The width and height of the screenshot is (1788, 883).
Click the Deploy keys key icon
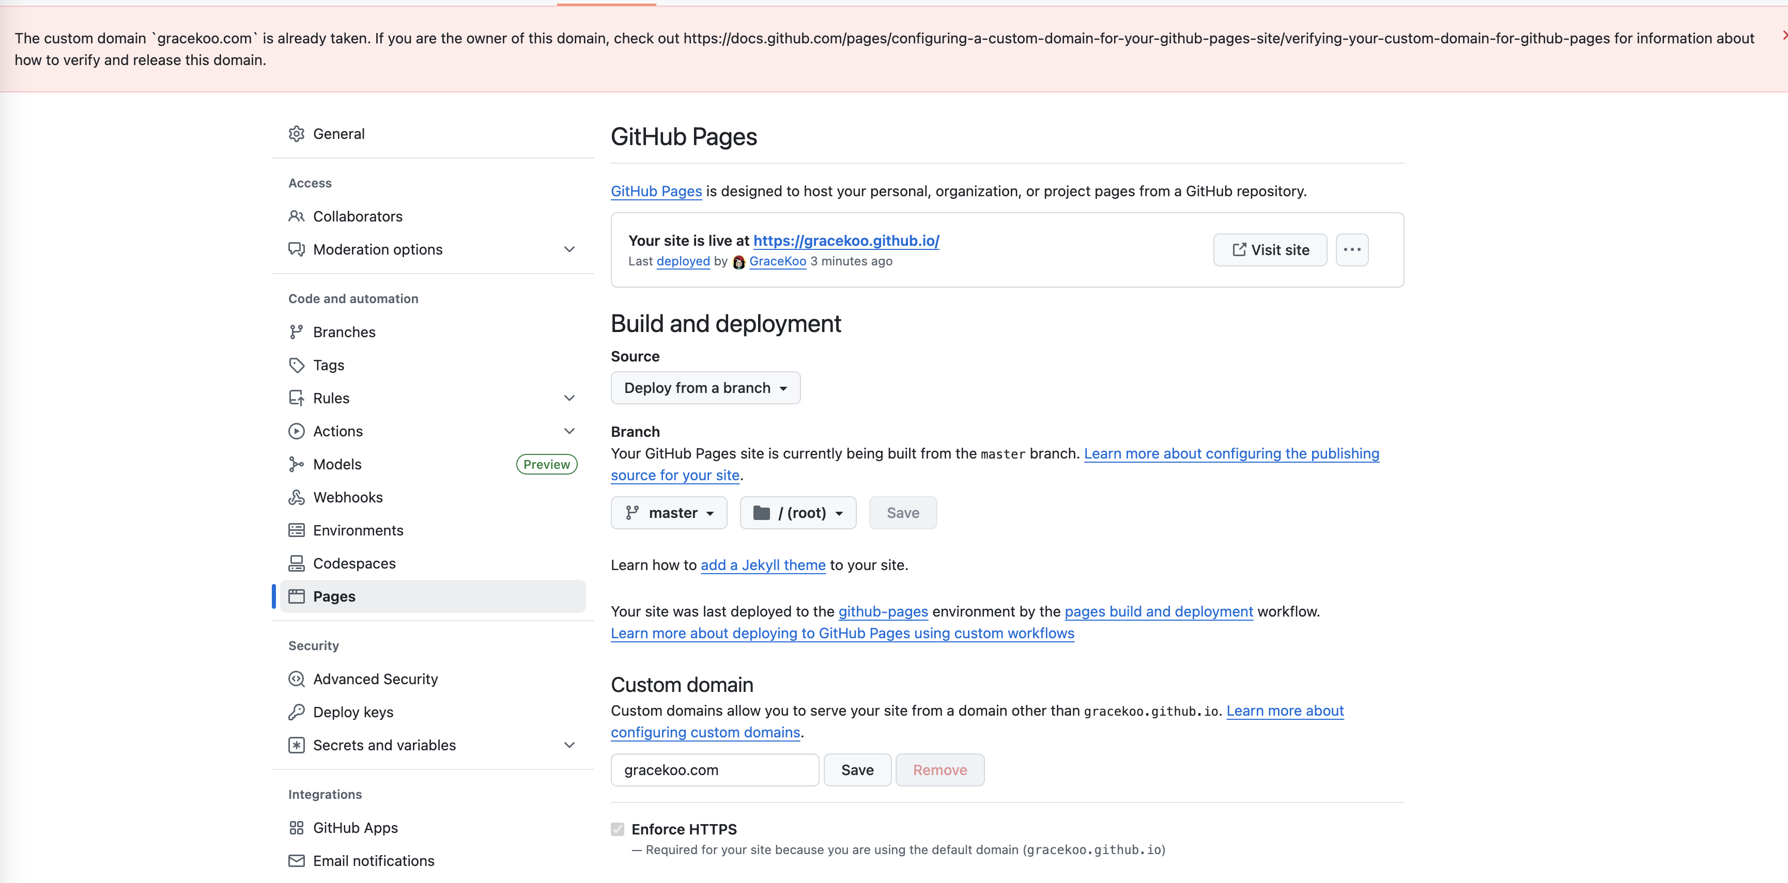[297, 713]
